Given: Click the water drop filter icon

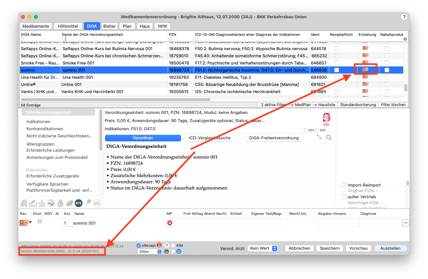Looking at the screenshot, I should [x=60, y=203].
